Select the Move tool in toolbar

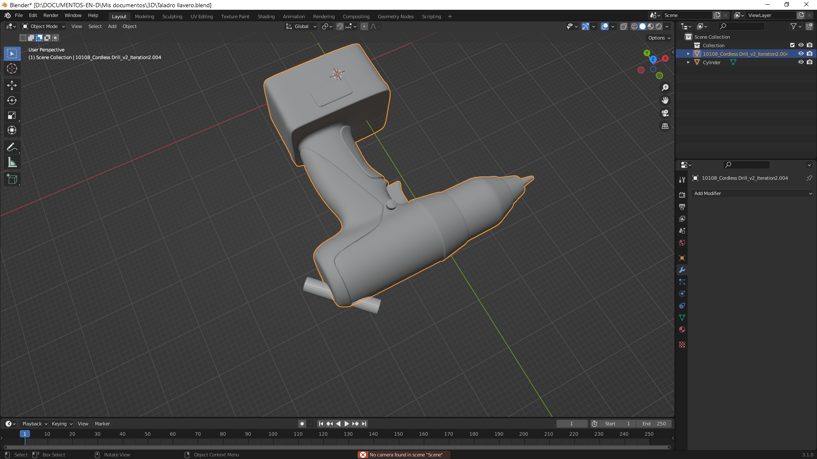click(12, 85)
